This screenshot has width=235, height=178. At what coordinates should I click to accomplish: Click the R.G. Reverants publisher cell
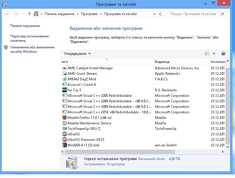(x=166, y=90)
